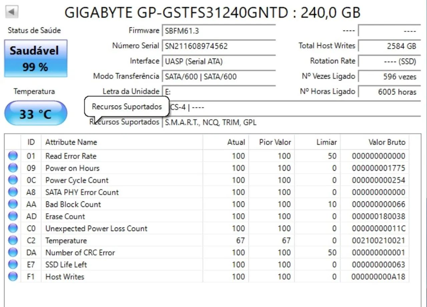Click the Saudável 99% health status badge

[x=35, y=58]
